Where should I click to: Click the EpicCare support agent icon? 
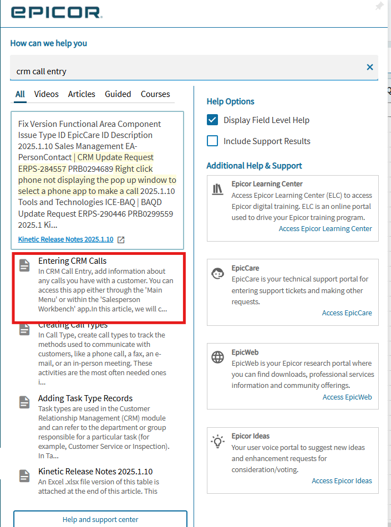point(217,273)
